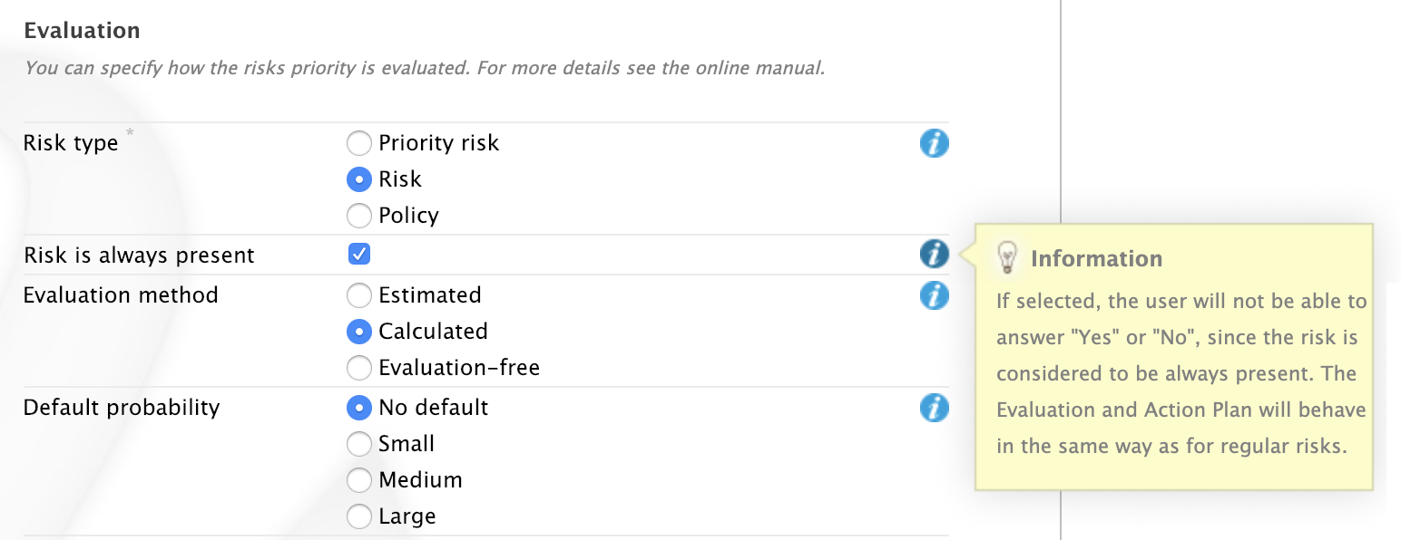Click the Evaluation section heading
This screenshot has height=540, width=1401.
point(82,31)
